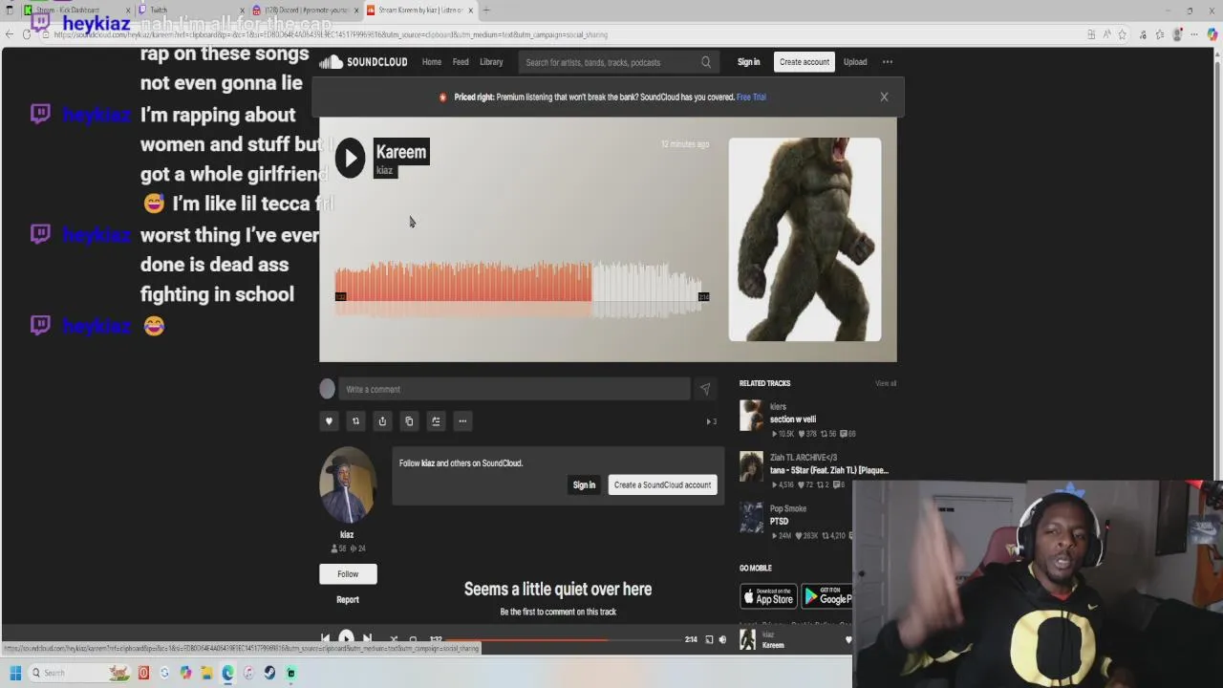Switch to the Twitch browser tab
Viewport: 1223px width, 688px height.
point(189,11)
